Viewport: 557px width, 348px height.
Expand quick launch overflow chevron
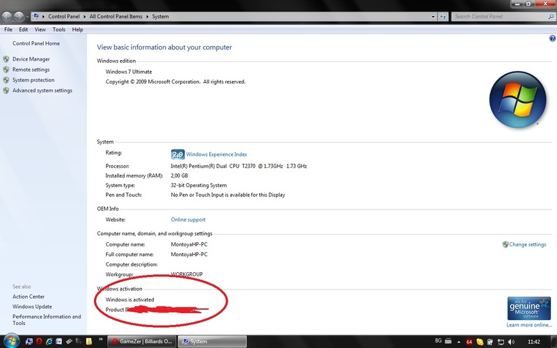tap(100, 339)
